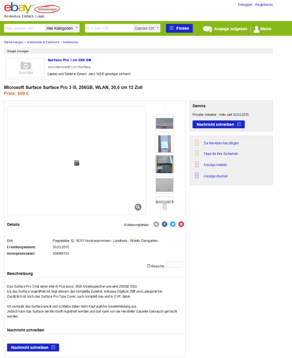Screen dimensions: 292x358
Task: Click the Finden search button
Action: click(179, 28)
